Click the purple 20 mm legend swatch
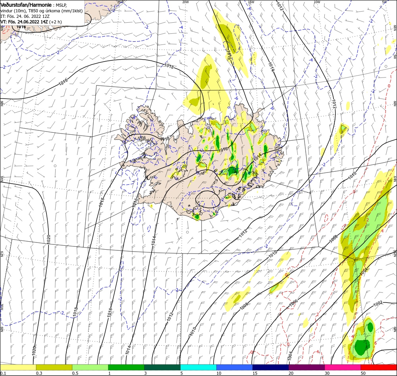The height and width of the screenshot is (376, 397). [306, 367]
